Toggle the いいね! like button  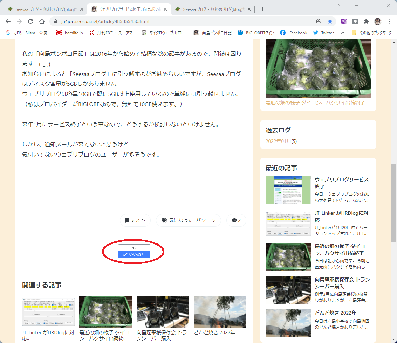[134, 255]
